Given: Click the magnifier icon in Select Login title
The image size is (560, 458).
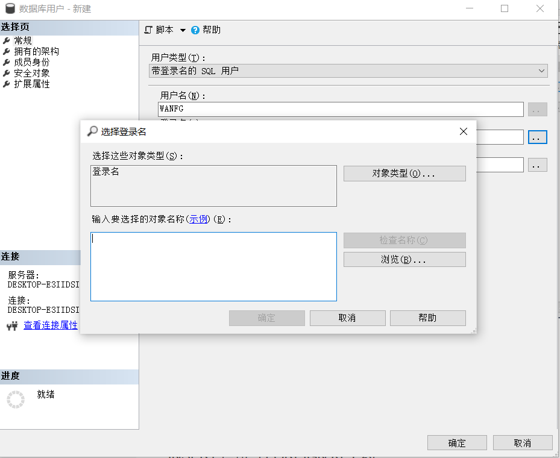Looking at the screenshot, I should (x=92, y=131).
